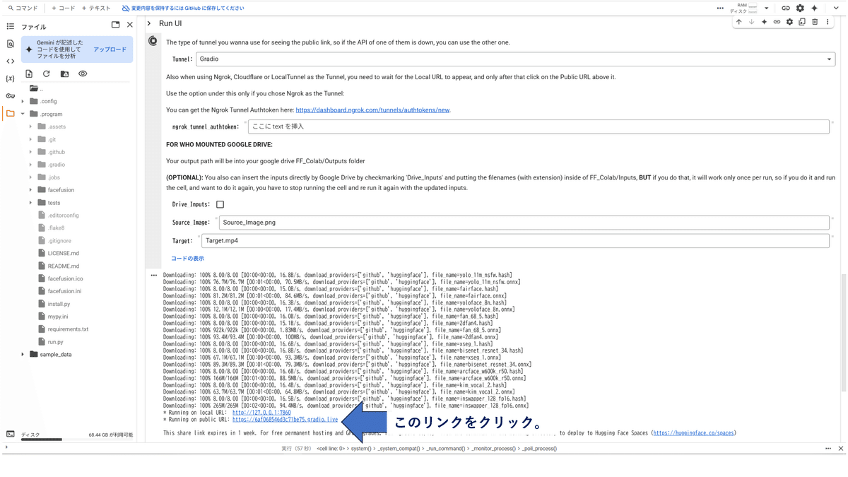Expand the tests folder

click(30, 203)
